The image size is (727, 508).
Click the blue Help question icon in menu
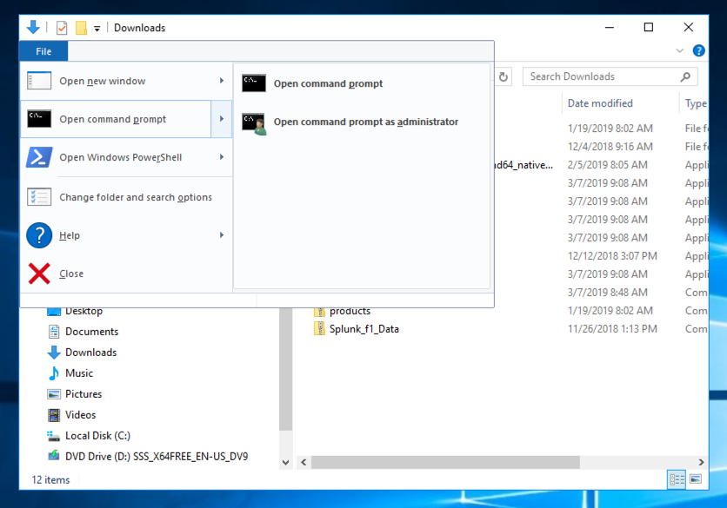[x=39, y=235]
